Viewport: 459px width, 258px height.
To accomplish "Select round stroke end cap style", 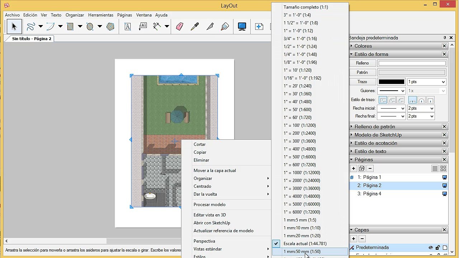I will pos(421,100).
